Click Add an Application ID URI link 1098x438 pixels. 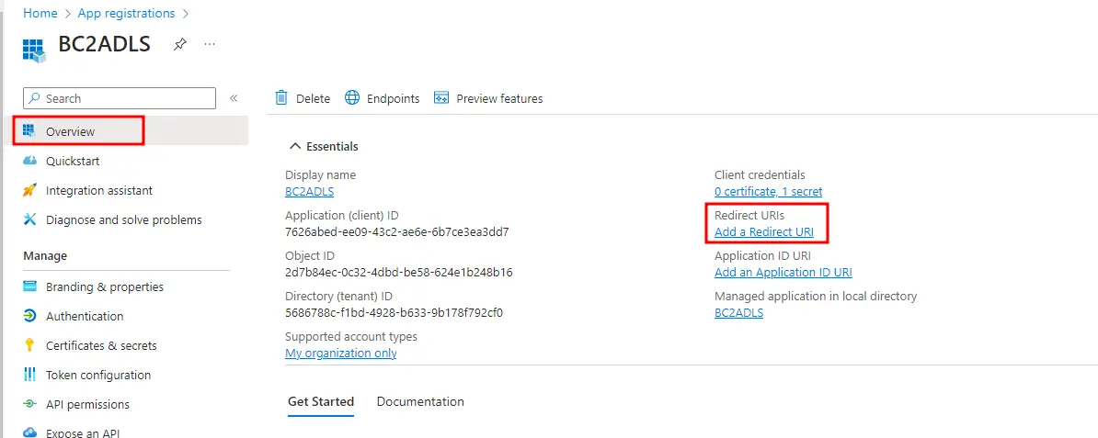(x=783, y=273)
